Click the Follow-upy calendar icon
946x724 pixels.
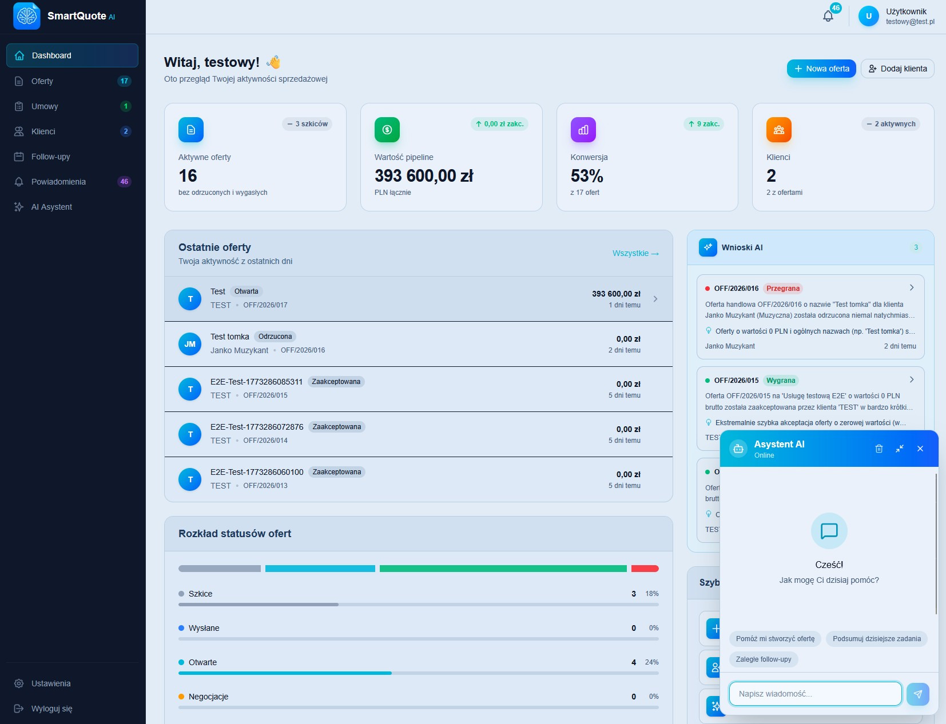point(19,157)
